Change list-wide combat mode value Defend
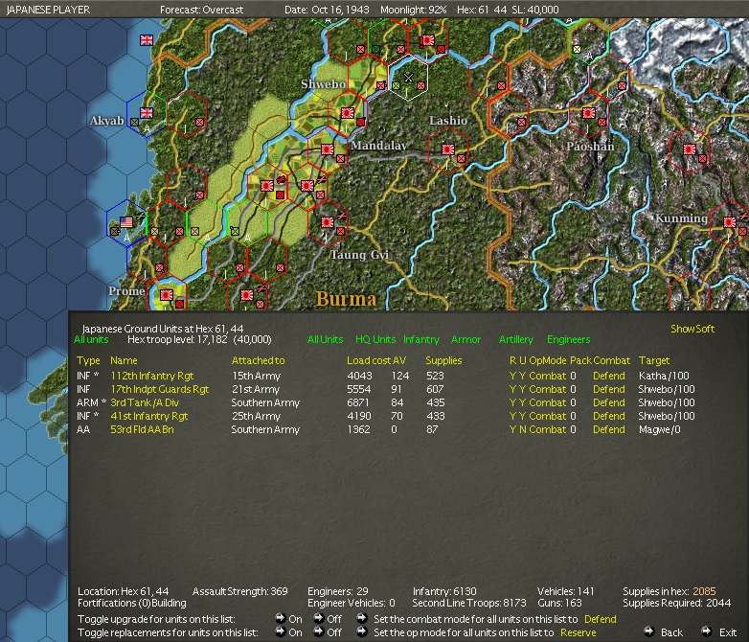The height and width of the screenshot is (642, 749). click(x=601, y=619)
